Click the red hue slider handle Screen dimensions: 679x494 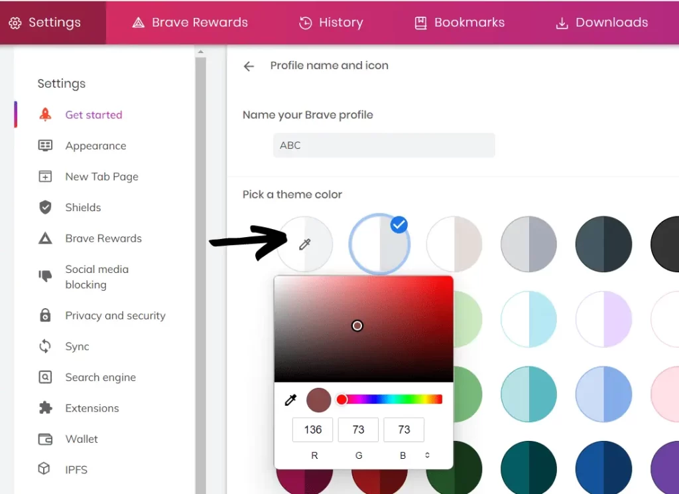(341, 400)
